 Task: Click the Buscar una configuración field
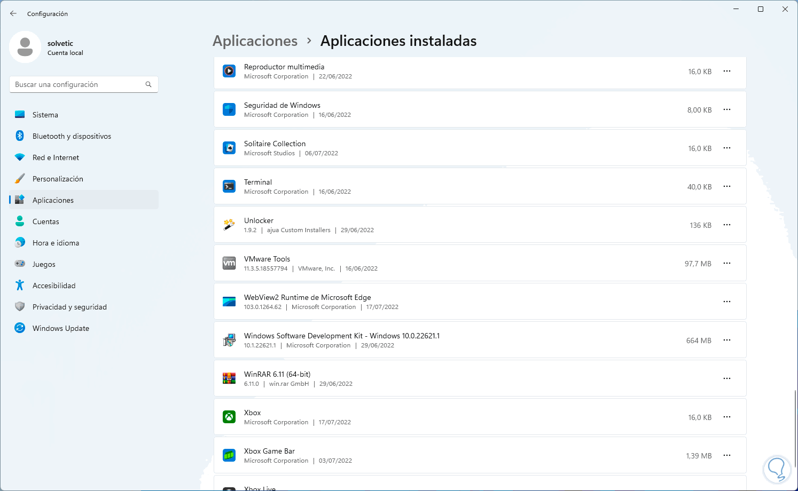click(x=77, y=84)
